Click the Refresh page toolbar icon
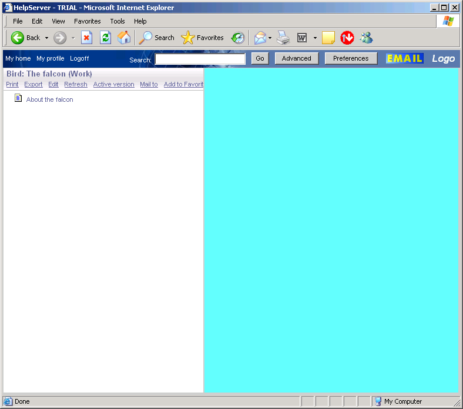The width and height of the screenshot is (463, 409). tap(105, 38)
